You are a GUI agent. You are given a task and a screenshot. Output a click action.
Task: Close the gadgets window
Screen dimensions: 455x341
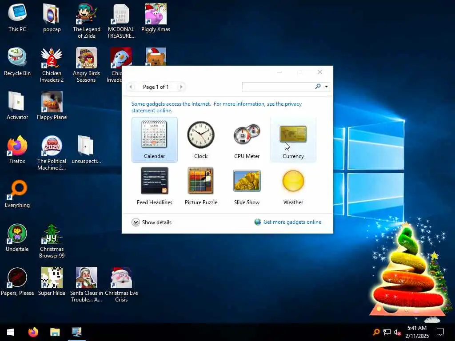point(320,72)
